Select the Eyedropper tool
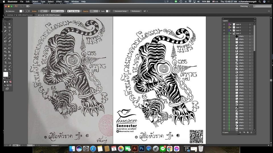The width and height of the screenshot is (273, 153). coord(5,59)
